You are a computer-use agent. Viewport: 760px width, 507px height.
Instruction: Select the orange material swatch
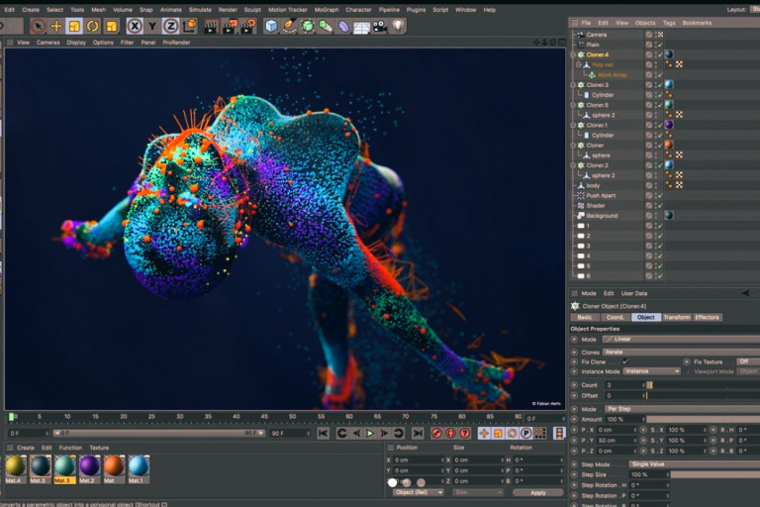pyautogui.click(x=114, y=465)
